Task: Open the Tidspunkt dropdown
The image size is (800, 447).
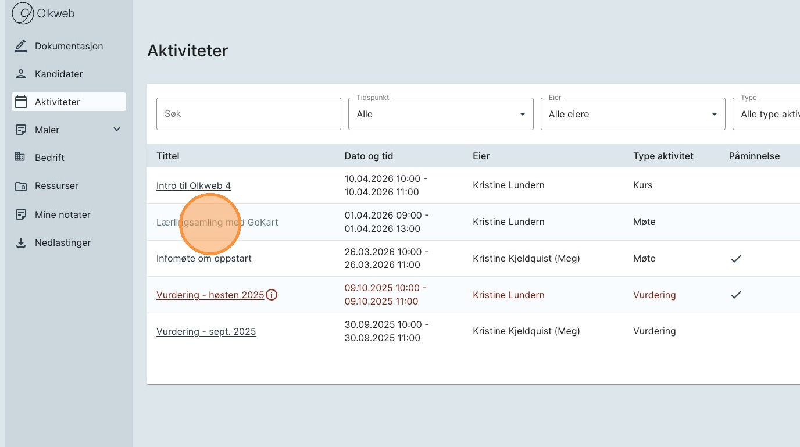Action: point(441,114)
